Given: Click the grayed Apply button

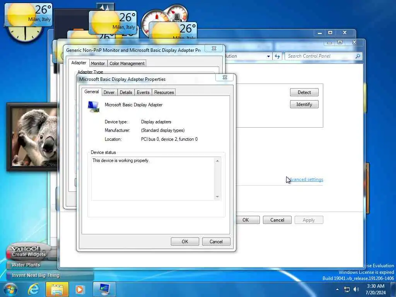Looking at the screenshot, I should pos(309,220).
